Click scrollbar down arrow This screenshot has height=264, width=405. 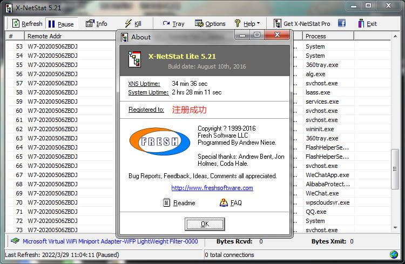395,228
